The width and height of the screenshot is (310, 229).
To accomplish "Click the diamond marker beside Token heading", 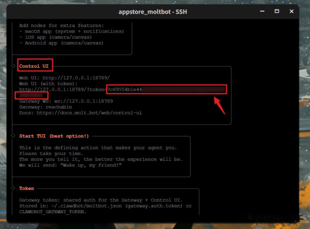I will (13, 188).
